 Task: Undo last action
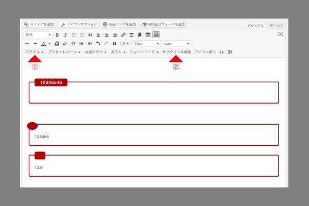[98, 44]
